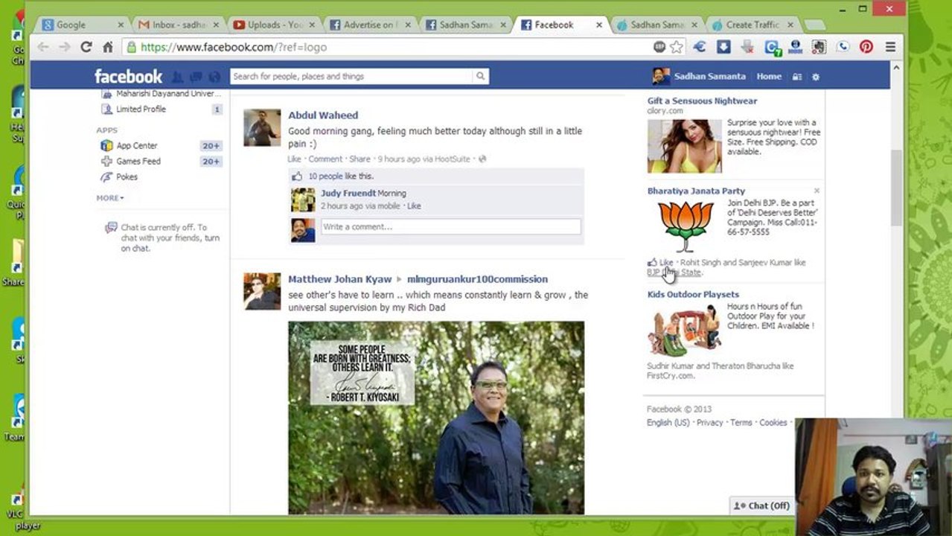Click turn on chat text in sidebar

pos(170,243)
